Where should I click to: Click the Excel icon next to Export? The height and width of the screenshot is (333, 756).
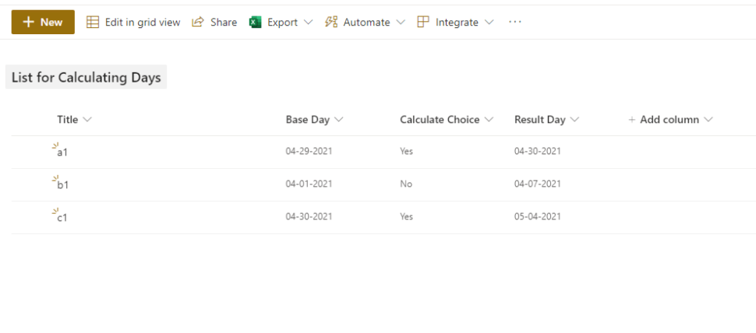pos(255,22)
